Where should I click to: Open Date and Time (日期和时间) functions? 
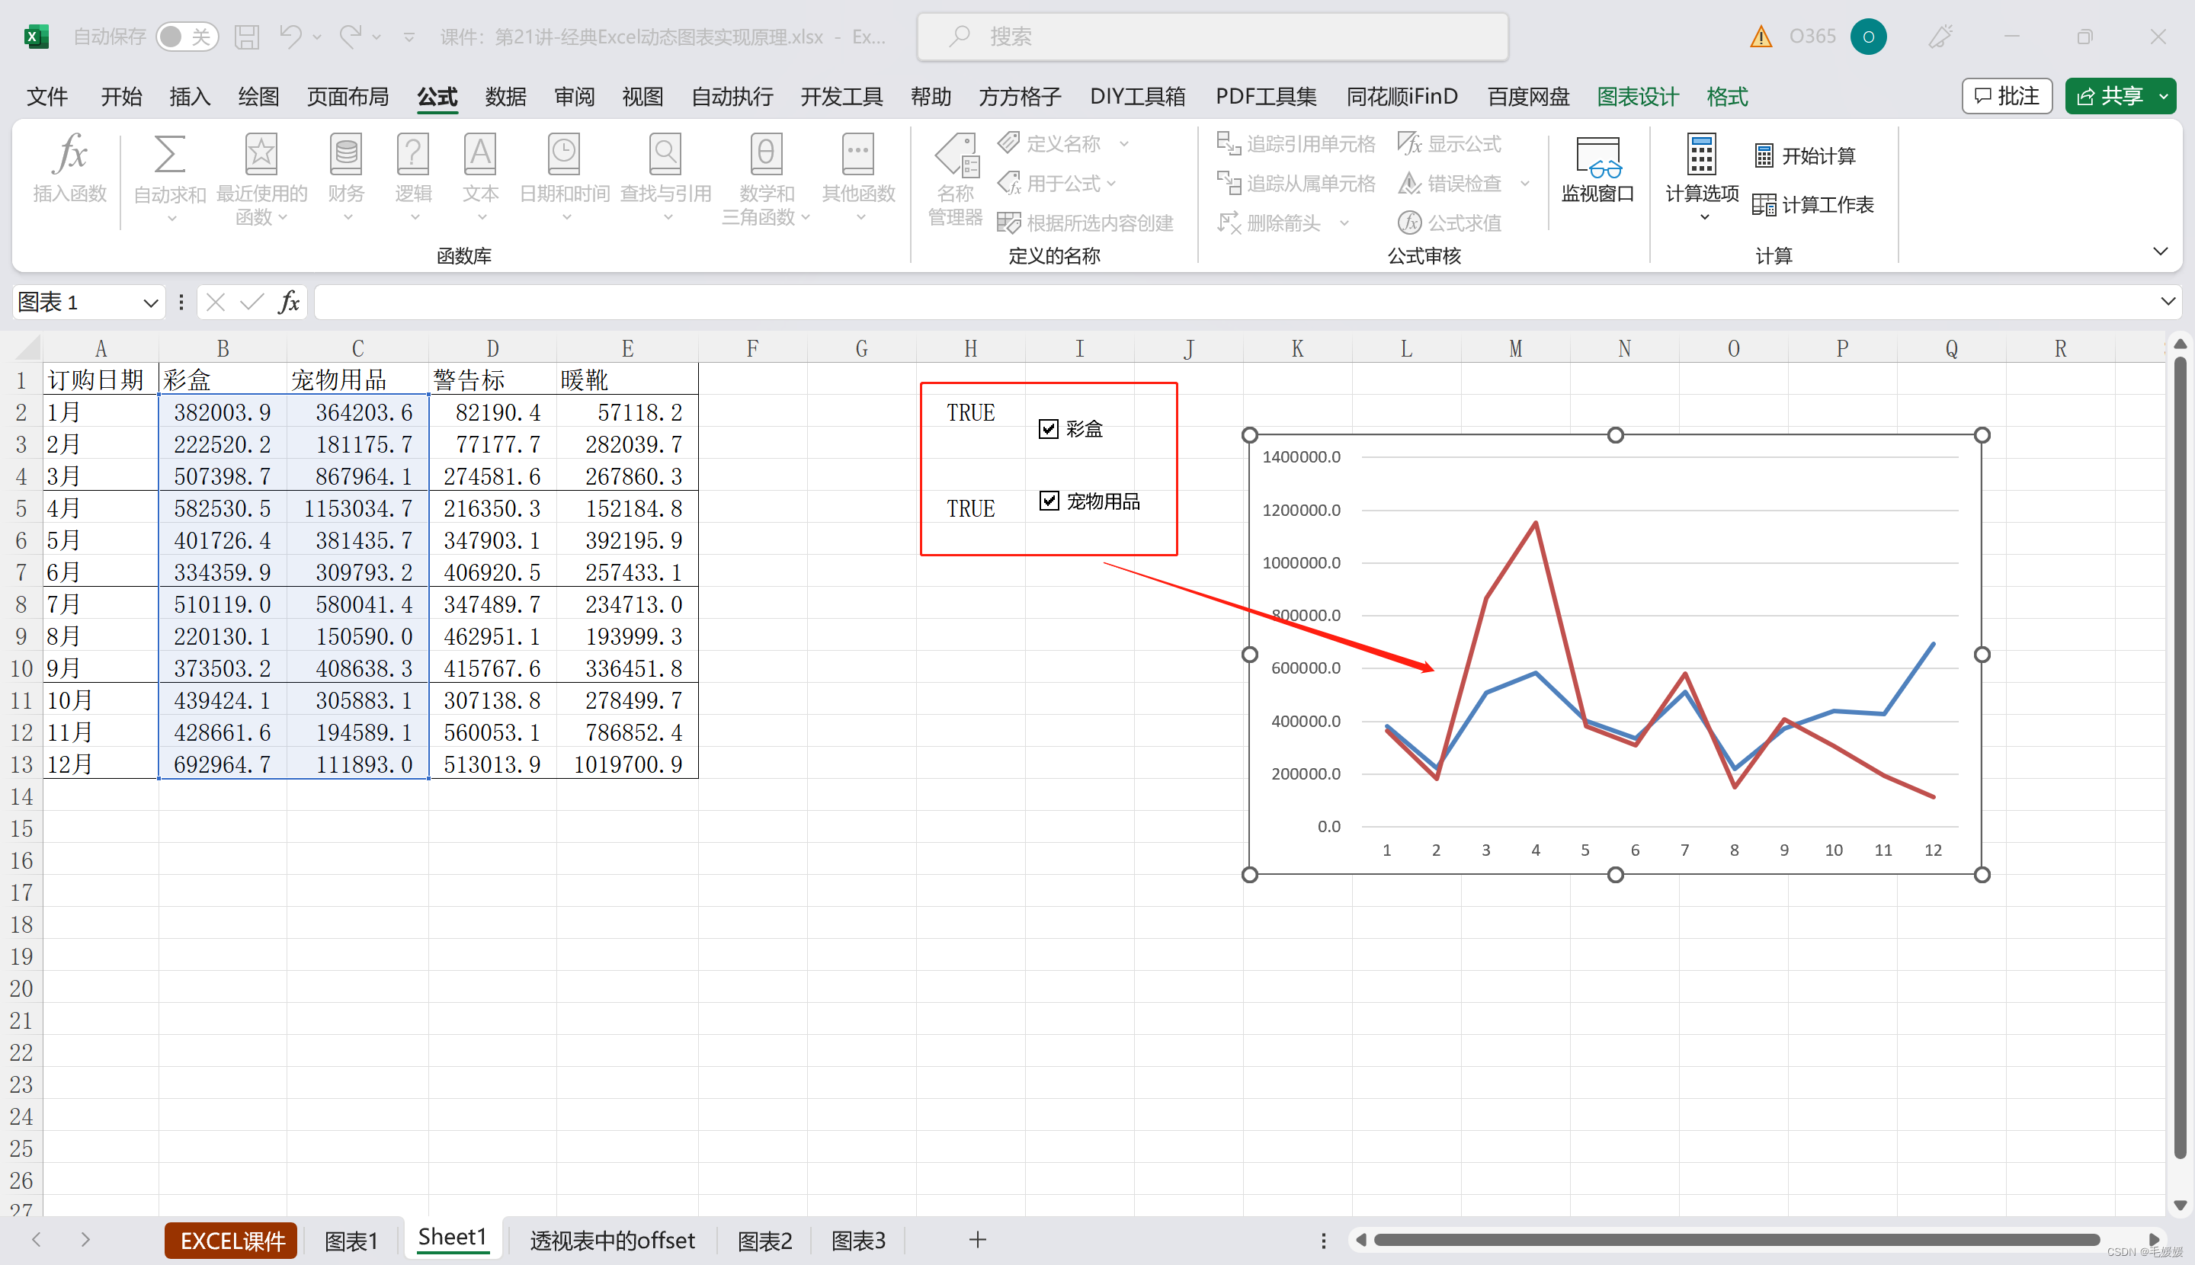(x=564, y=176)
